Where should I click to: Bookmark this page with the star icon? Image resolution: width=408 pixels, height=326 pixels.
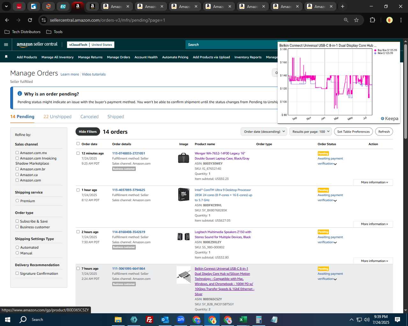coord(356,20)
